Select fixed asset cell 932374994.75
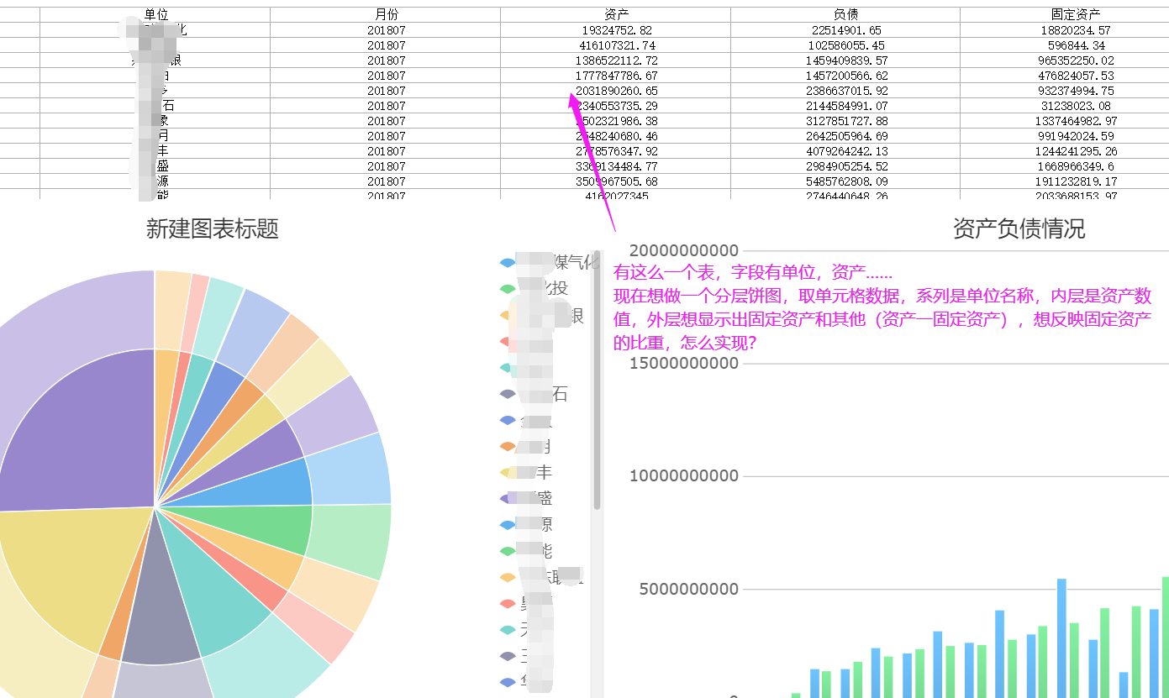 (x=1065, y=91)
